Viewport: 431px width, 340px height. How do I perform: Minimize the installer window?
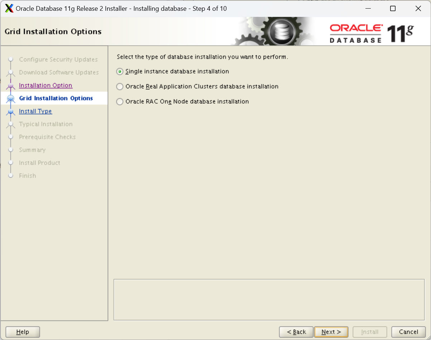(368, 9)
